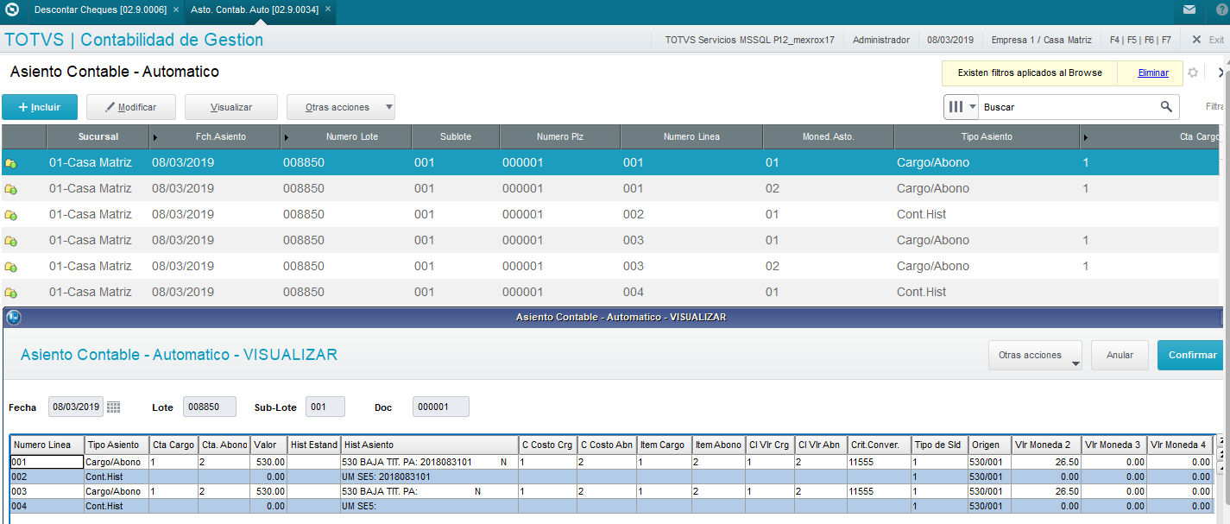
Task: Click the Item Abono column header
Action: pyautogui.click(x=719, y=445)
